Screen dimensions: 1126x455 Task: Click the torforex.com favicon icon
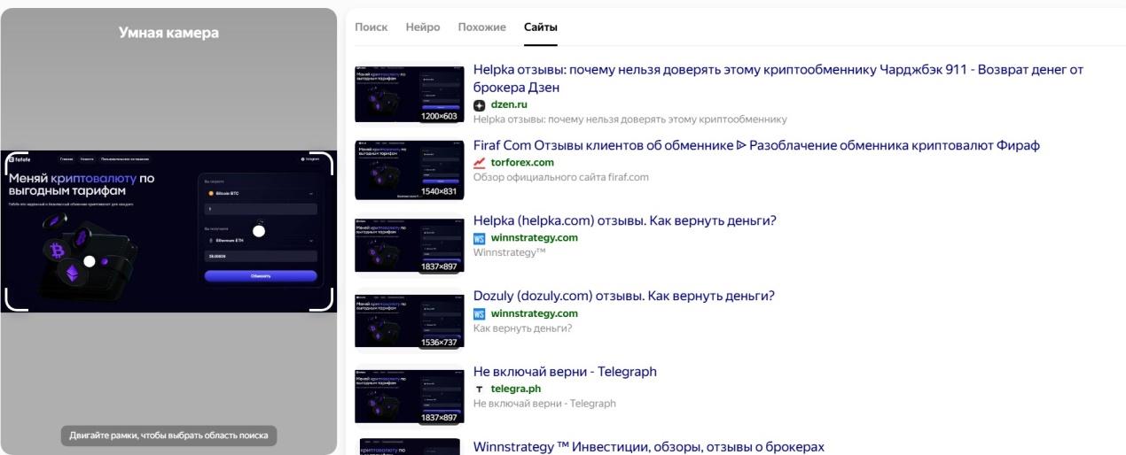point(480,163)
